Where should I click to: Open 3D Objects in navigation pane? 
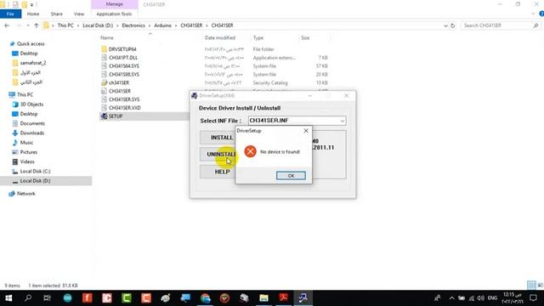coord(31,104)
